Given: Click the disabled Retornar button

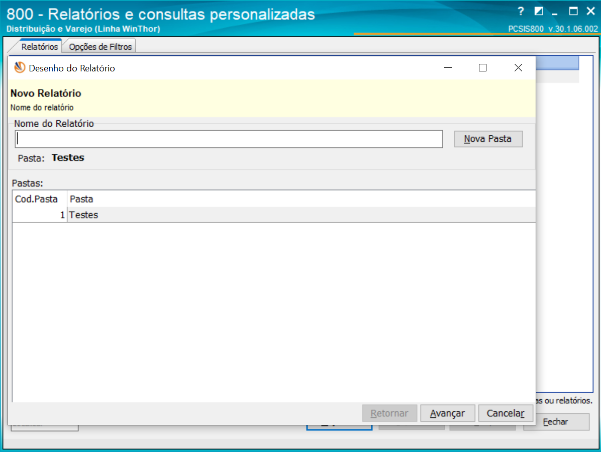Looking at the screenshot, I should pyautogui.click(x=389, y=413).
